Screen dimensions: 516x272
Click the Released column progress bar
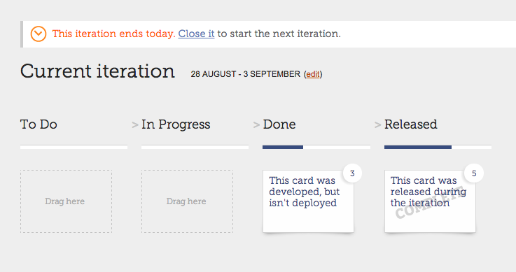point(438,147)
